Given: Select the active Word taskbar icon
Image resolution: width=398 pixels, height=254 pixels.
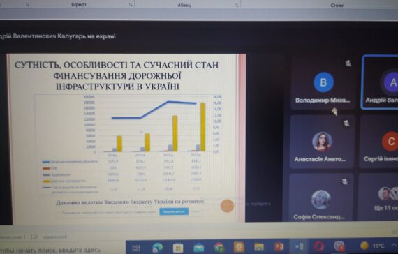Looking at the screenshot, I should tap(299, 246).
